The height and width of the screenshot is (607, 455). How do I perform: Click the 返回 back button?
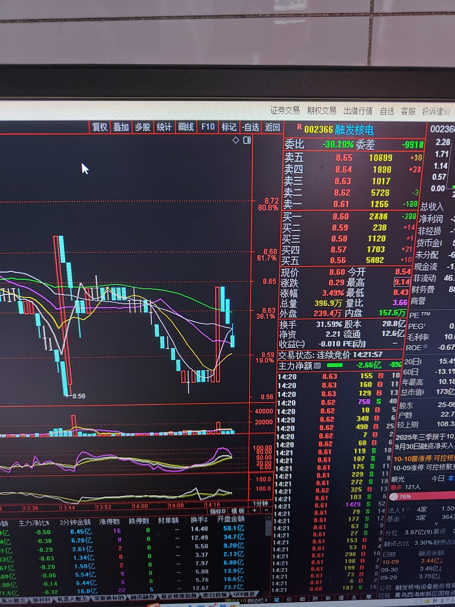(x=273, y=127)
